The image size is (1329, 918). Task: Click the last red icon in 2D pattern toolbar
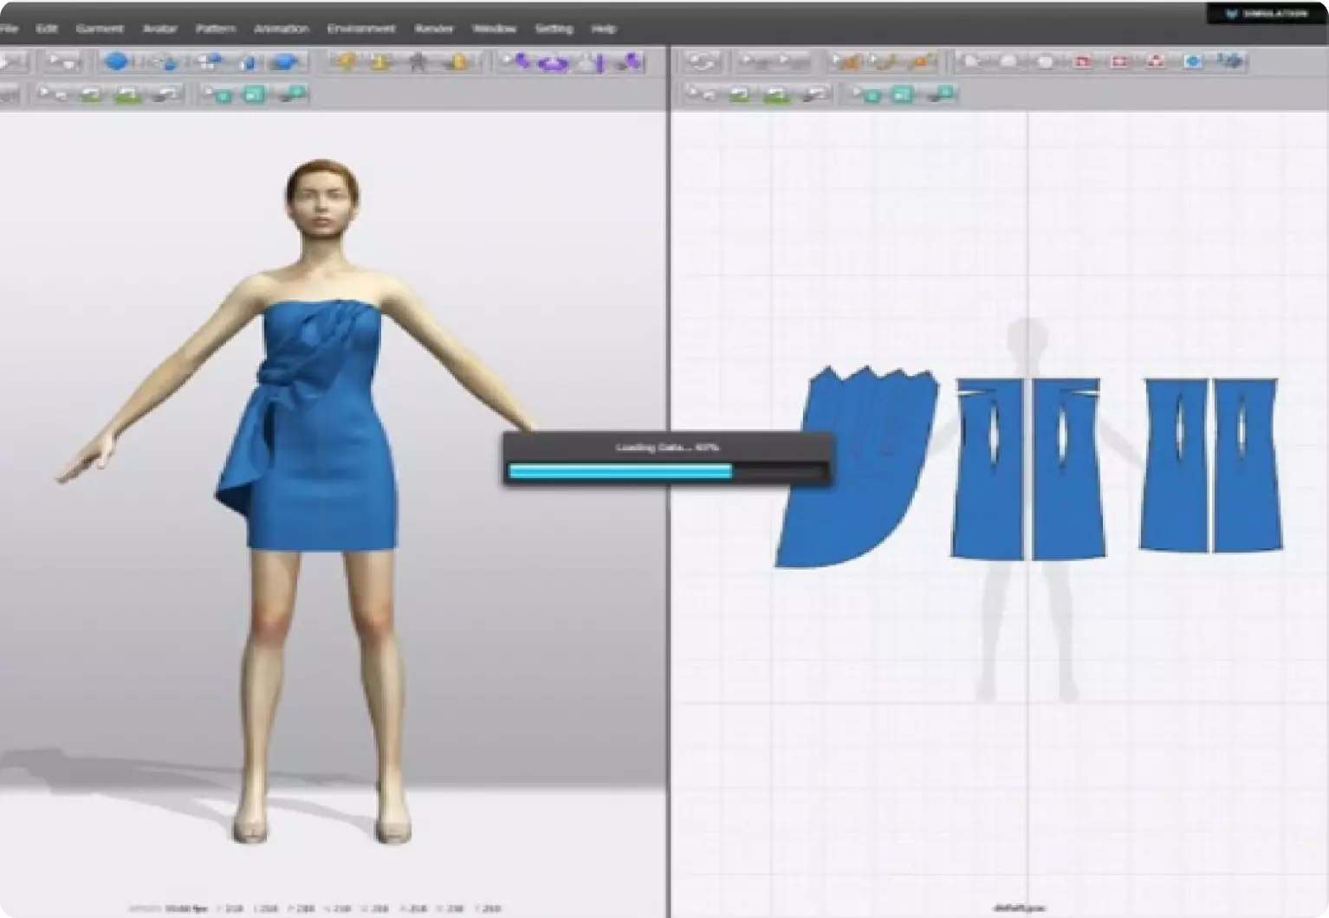click(1156, 61)
